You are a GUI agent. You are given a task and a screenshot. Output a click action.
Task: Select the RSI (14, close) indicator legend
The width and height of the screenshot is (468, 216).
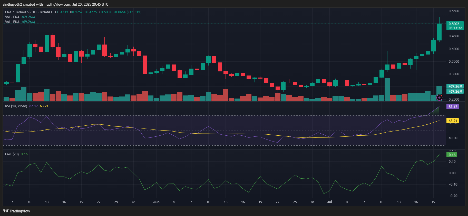16,106
